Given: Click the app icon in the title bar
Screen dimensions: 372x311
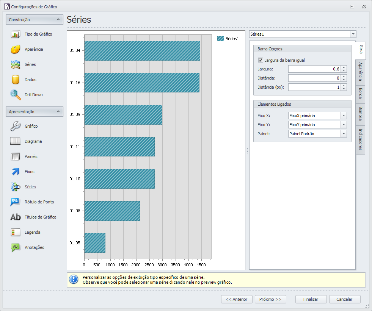Looking at the screenshot, I should coord(7,7).
